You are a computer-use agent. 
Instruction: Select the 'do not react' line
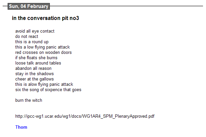point(27,37)
